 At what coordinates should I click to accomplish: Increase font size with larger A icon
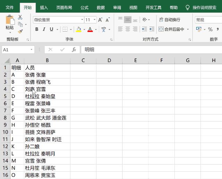pyautogui.click(x=100, y=20)
